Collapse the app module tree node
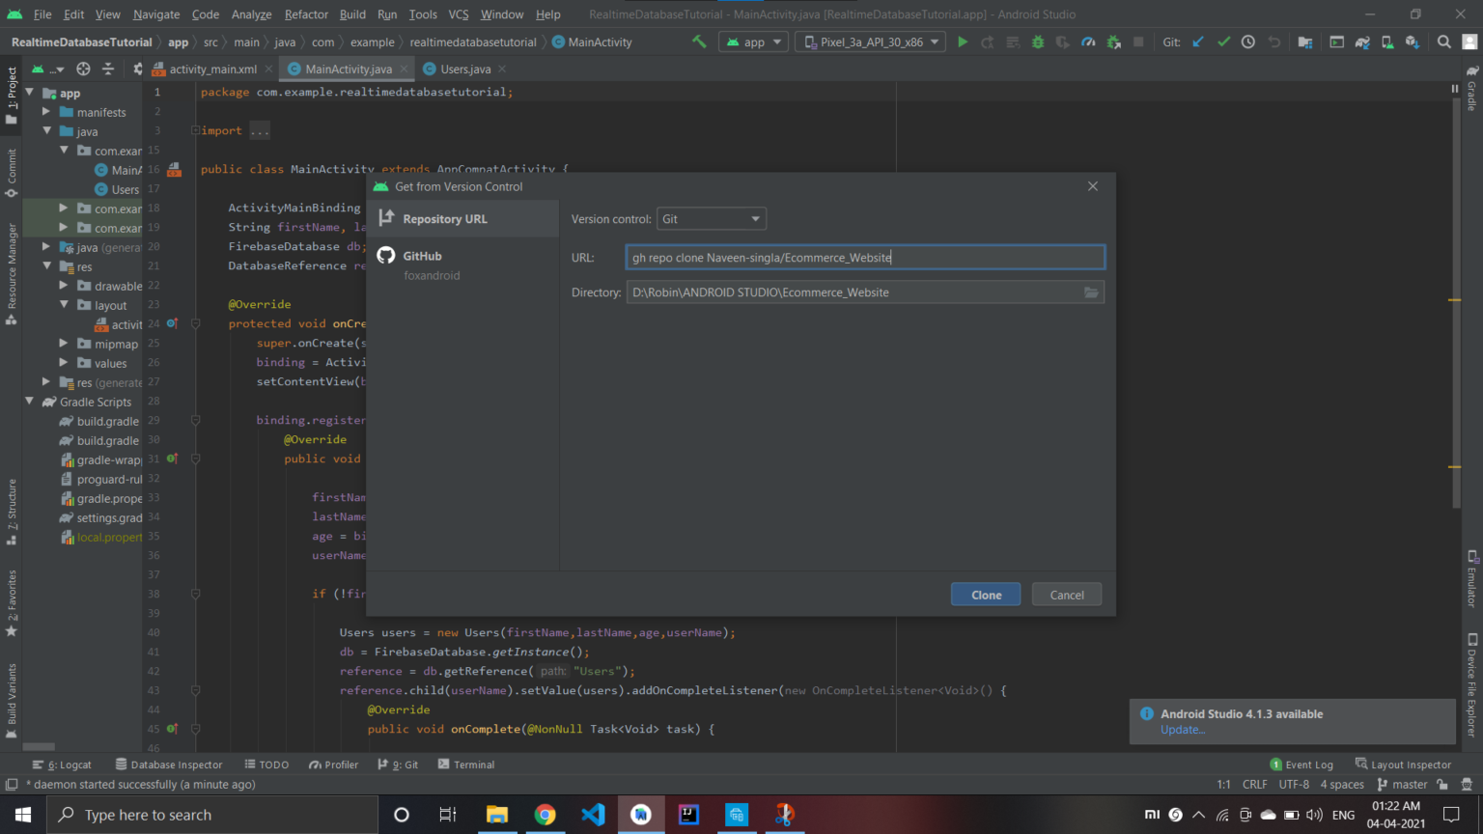This screenshot has width=1483, height=834. click(x=29, y=93)
